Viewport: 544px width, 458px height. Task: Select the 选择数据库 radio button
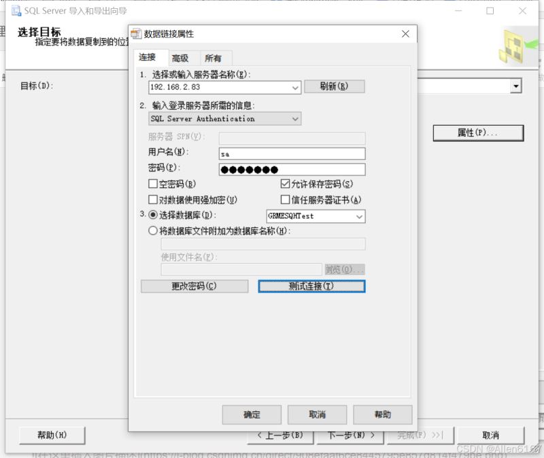(x=152, y=215)
